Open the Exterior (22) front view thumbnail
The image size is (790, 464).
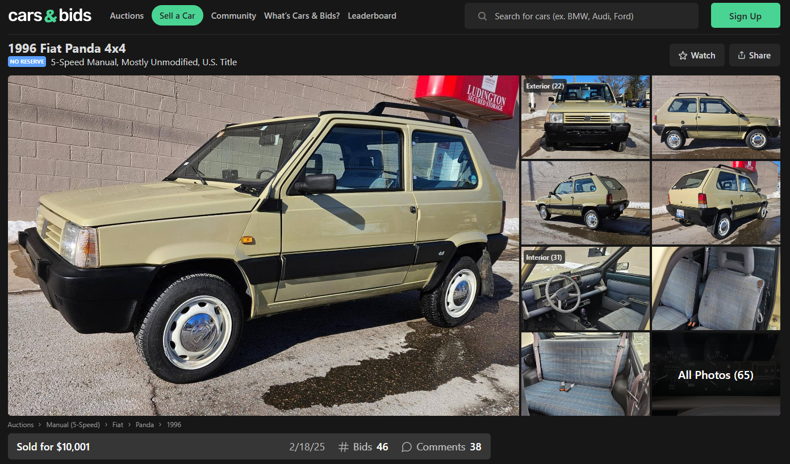pyautogui.click(x=586, y=117)
